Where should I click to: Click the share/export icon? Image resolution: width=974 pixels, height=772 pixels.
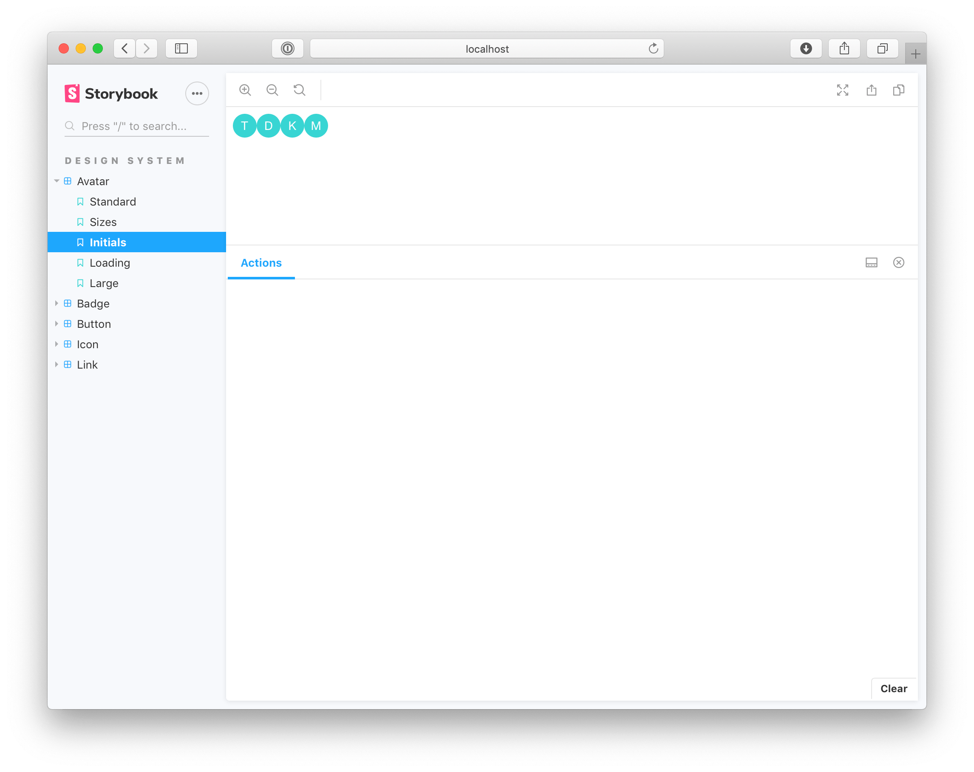871,89
